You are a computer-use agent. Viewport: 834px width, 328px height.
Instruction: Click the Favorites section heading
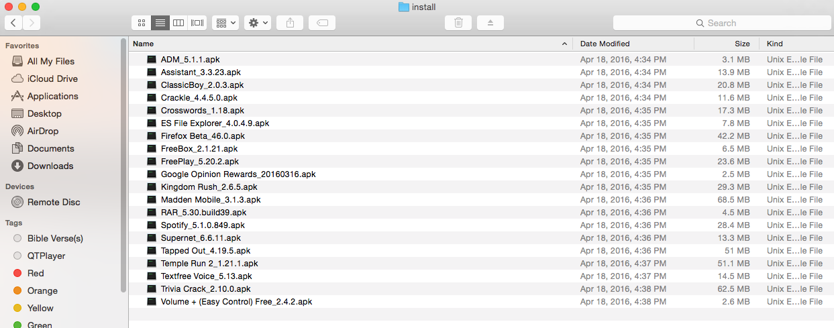(x=22, y=46)
